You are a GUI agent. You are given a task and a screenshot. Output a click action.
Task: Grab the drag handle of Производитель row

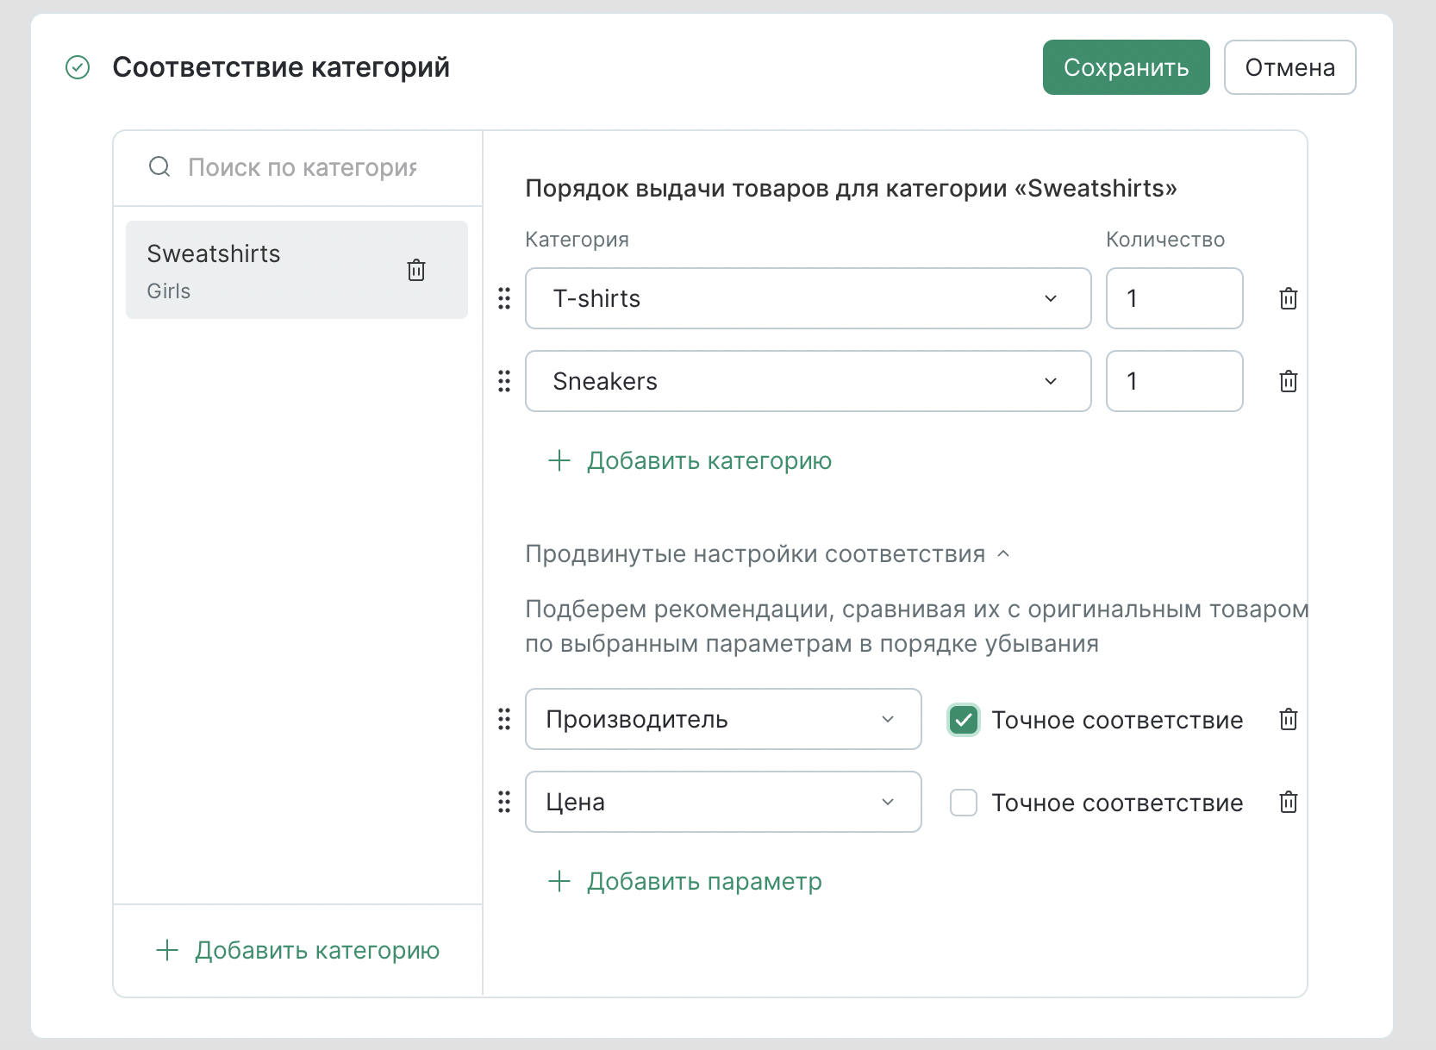point(504,719)
